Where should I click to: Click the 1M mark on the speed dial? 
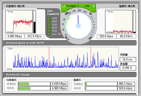[90, 14]
